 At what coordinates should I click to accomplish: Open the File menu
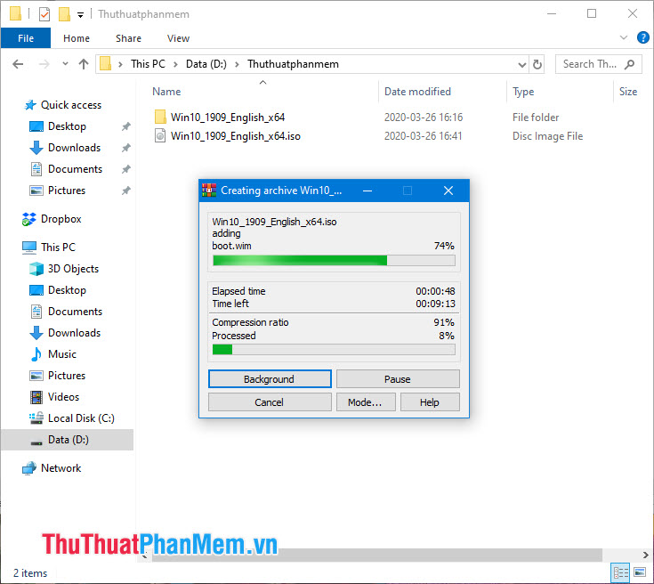pyautogui.click(x=26, y=38)
